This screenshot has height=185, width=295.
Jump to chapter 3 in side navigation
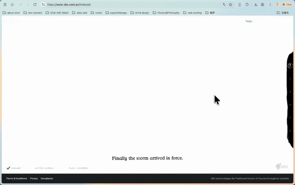click(x=290, y=92)
